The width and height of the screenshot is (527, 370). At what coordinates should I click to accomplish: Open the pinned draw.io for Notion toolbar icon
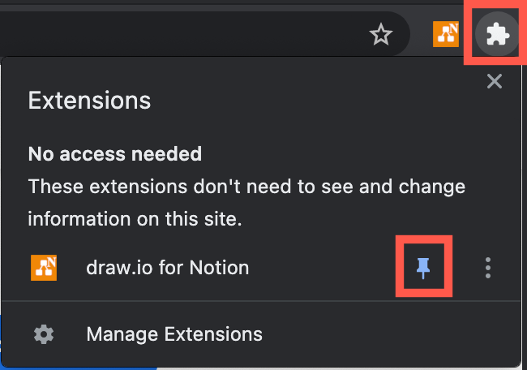pos(446,33)
